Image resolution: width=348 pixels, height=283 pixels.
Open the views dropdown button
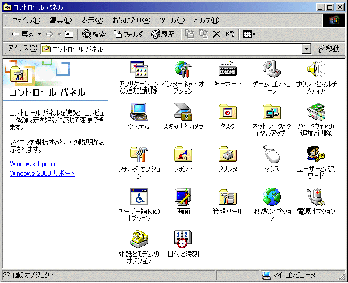[249, 35]
